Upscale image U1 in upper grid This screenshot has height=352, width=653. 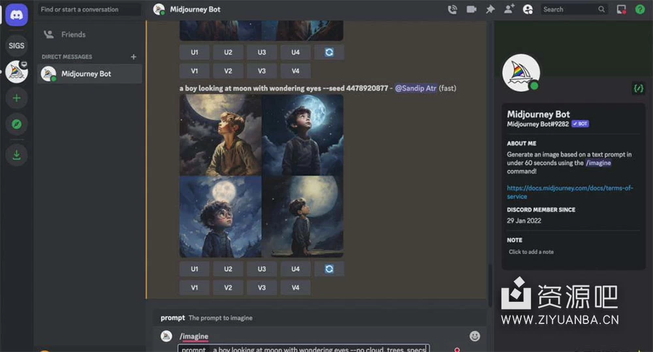pos(195,52)
